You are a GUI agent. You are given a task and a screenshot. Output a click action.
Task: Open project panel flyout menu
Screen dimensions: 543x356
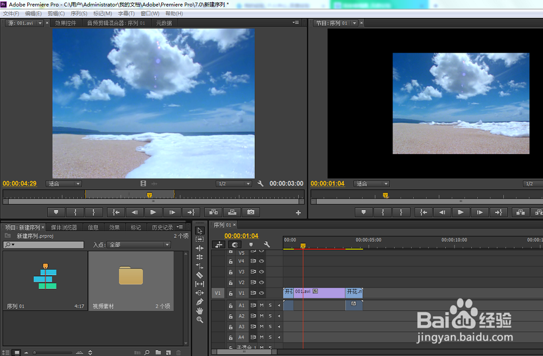180,227
